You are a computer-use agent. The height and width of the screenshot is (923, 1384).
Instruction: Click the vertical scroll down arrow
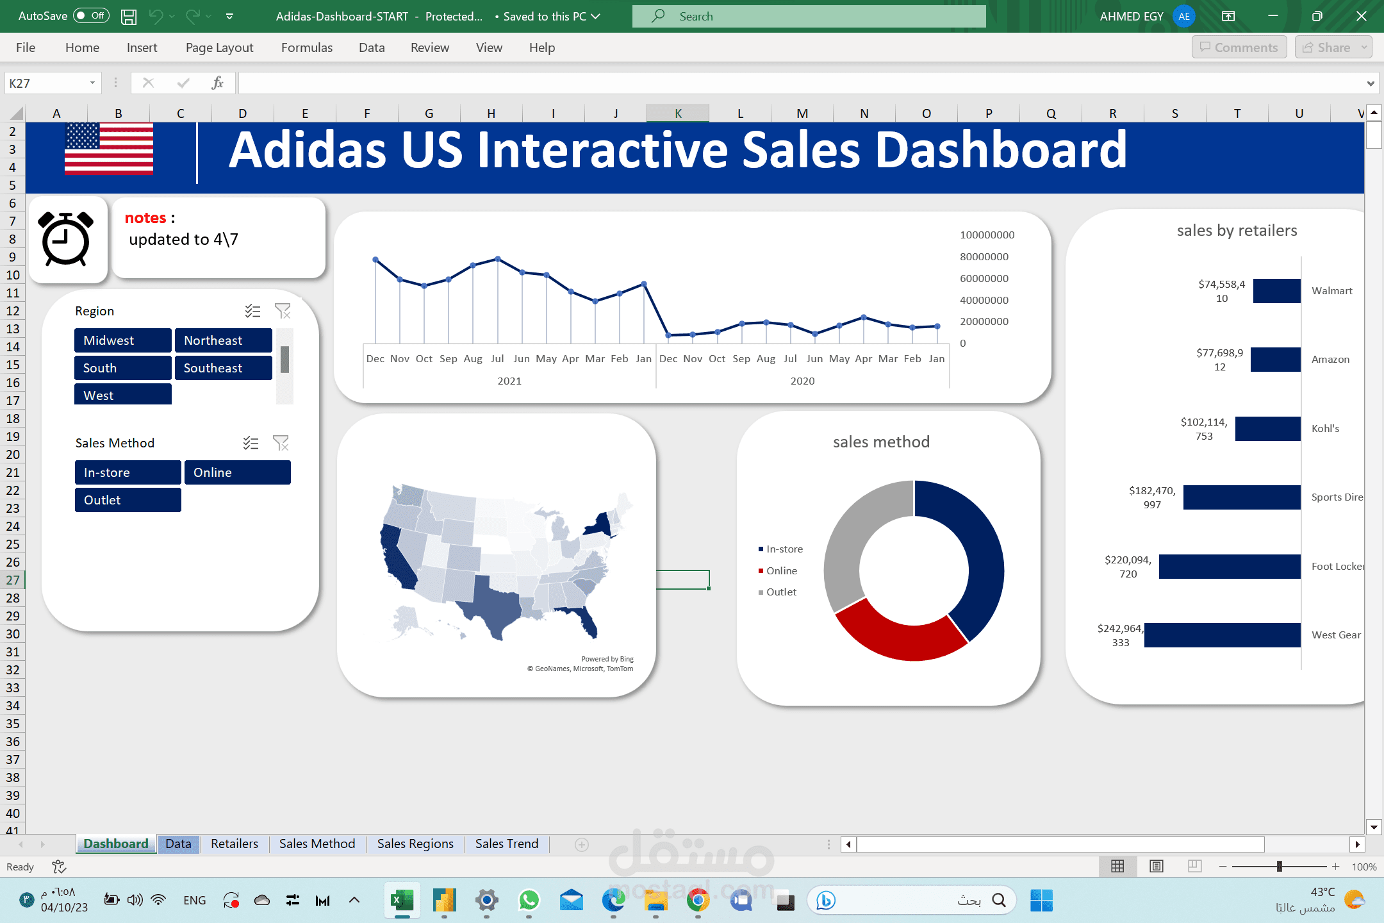click(1373, 827)
